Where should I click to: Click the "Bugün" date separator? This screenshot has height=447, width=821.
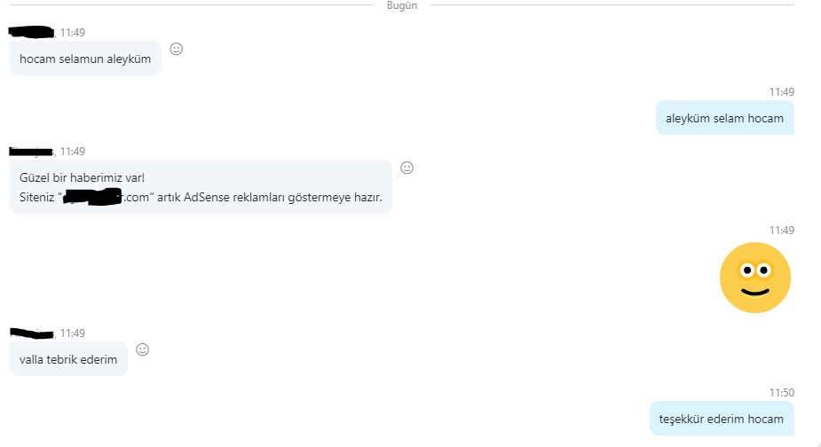(x=402, y=5)
